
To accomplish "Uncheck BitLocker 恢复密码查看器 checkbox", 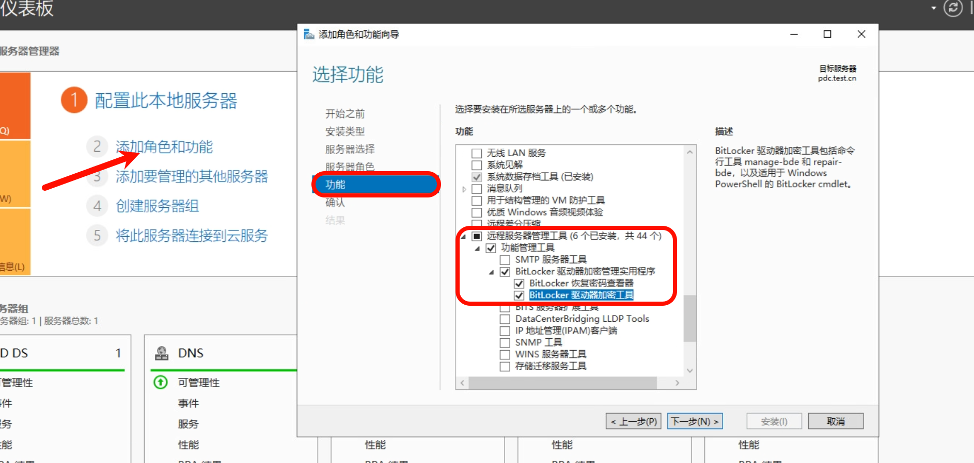I will [520, 284].
